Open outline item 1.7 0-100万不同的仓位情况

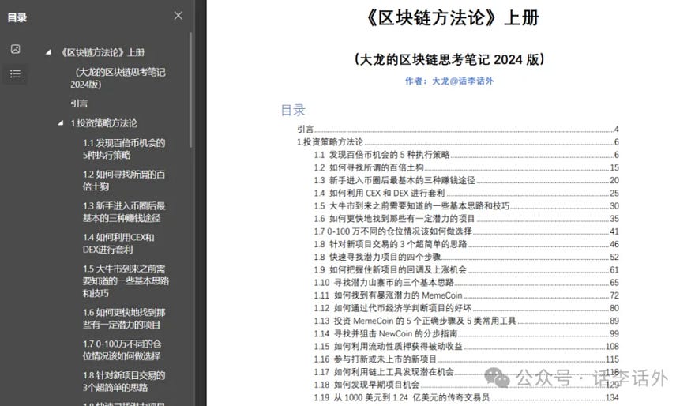[122, 350]
